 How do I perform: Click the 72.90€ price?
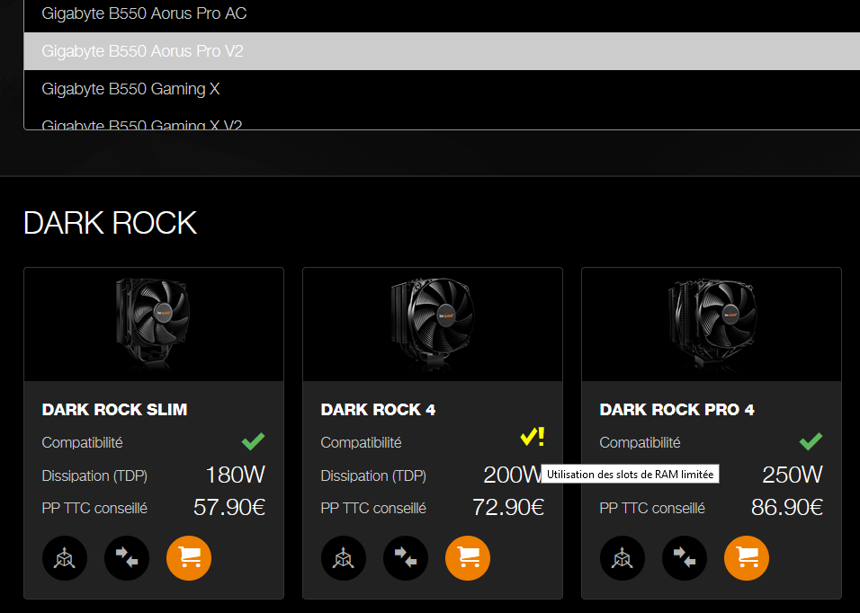pos(508,507)
